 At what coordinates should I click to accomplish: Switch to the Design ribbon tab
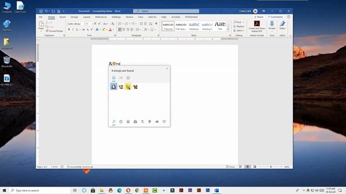(x=75, y=17)
